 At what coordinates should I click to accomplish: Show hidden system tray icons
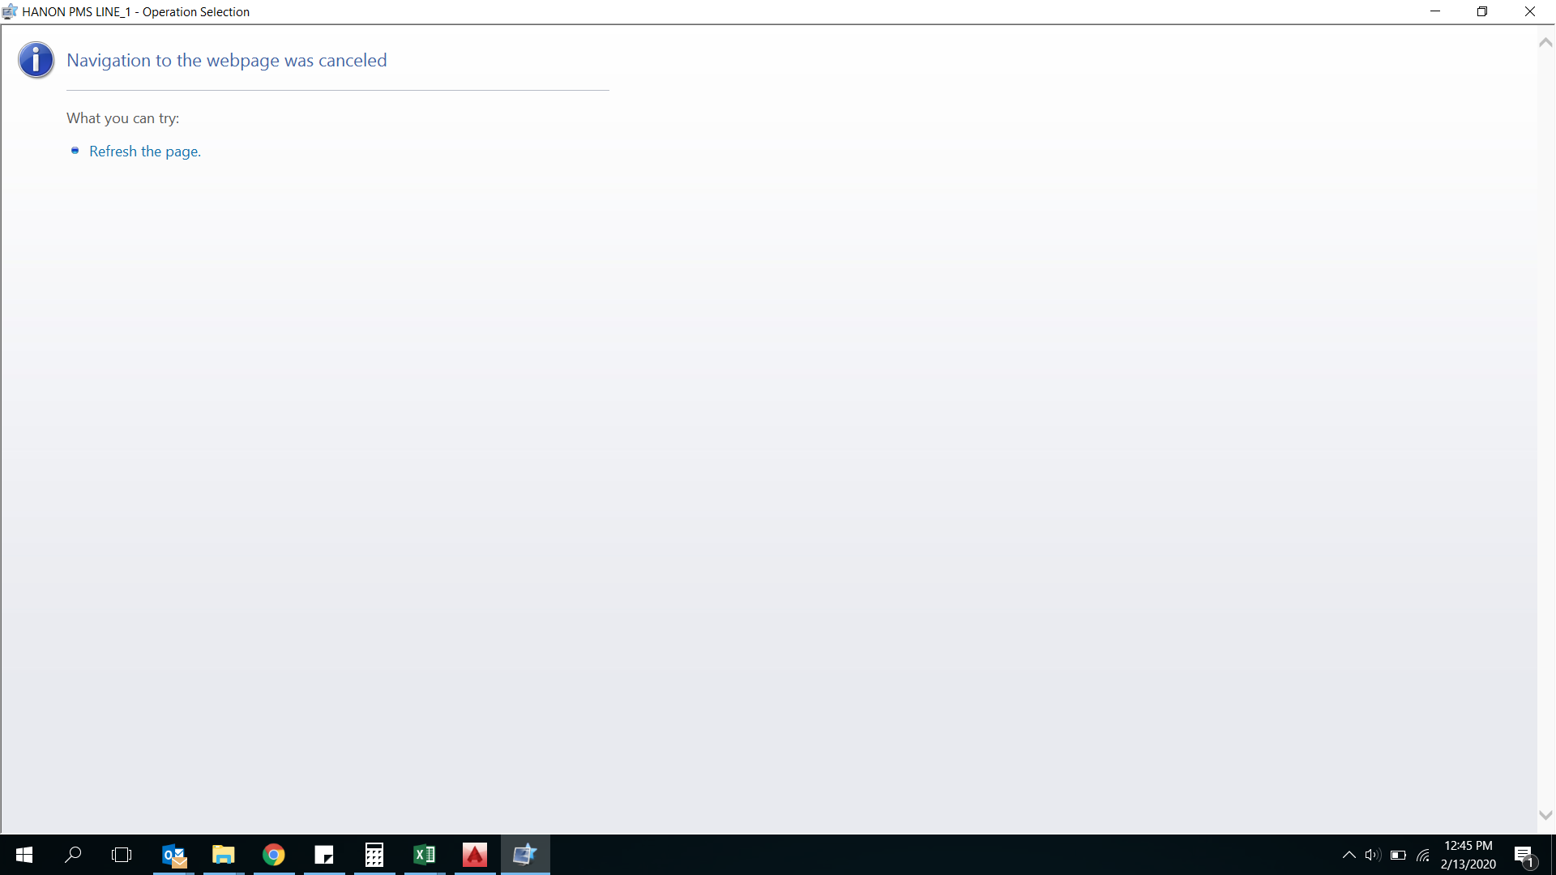[1349, 855]
